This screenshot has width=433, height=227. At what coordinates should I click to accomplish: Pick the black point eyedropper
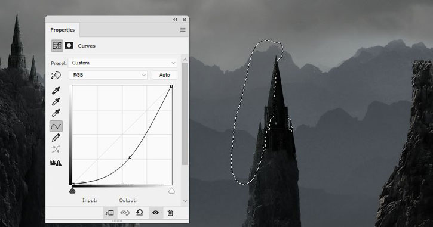[56, 91]
